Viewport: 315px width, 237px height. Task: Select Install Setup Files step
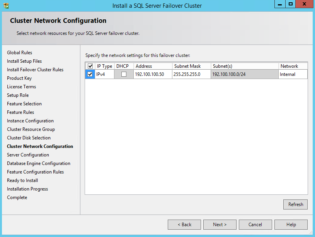coord(24,61)
